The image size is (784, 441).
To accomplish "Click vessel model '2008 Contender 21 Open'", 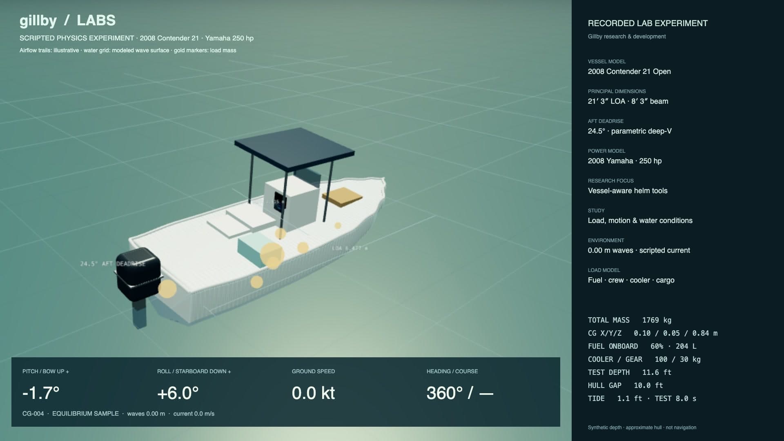I will (629, 71).
